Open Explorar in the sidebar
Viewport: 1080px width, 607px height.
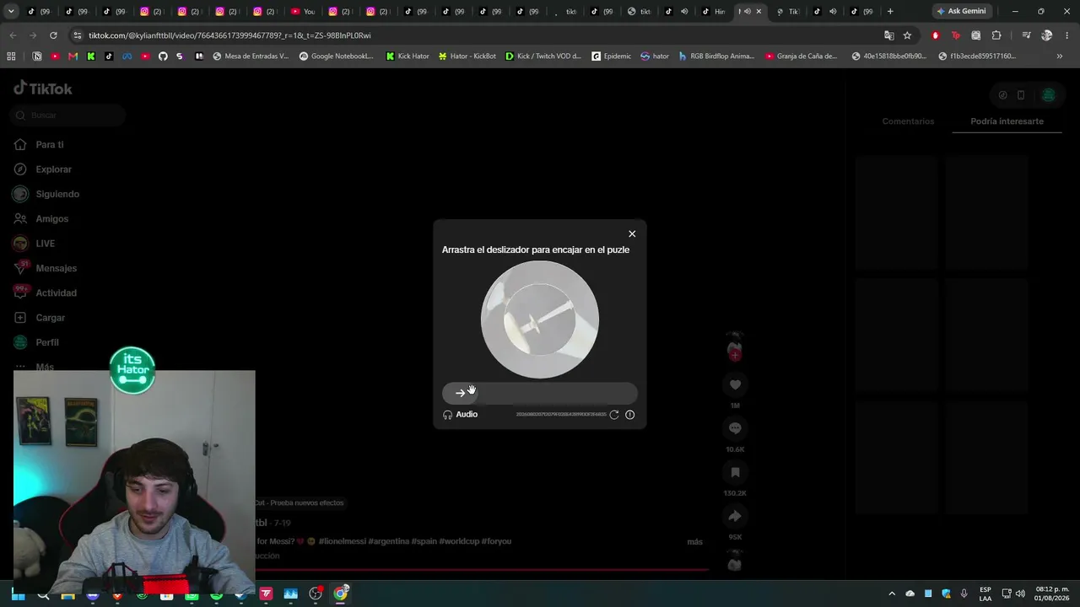[x=42, y=169]
